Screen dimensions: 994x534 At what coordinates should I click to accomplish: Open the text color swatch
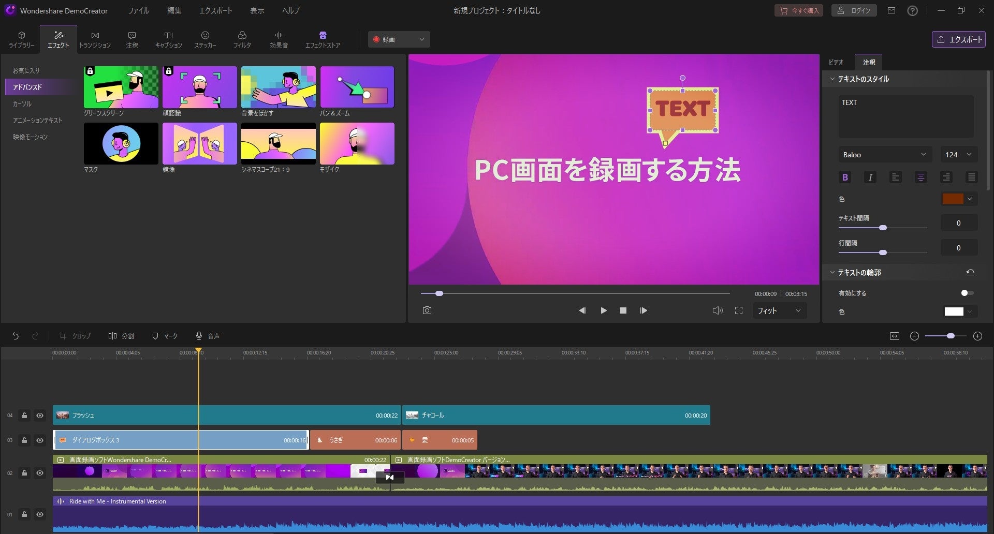tap(953, 199)
